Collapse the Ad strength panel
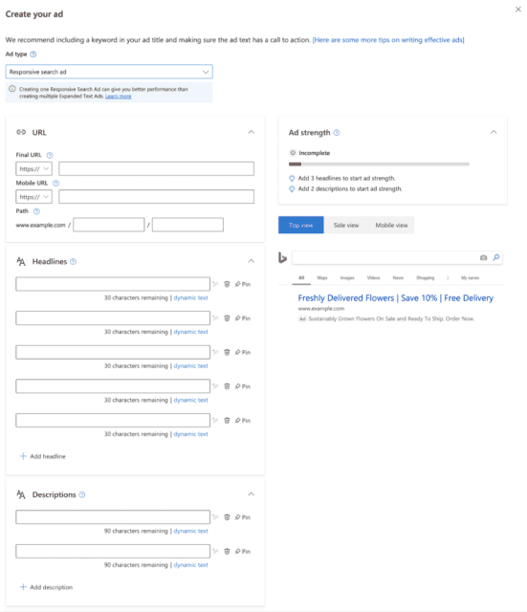Image resolution: width=527 pixels, height=612 pixels. 494,132
